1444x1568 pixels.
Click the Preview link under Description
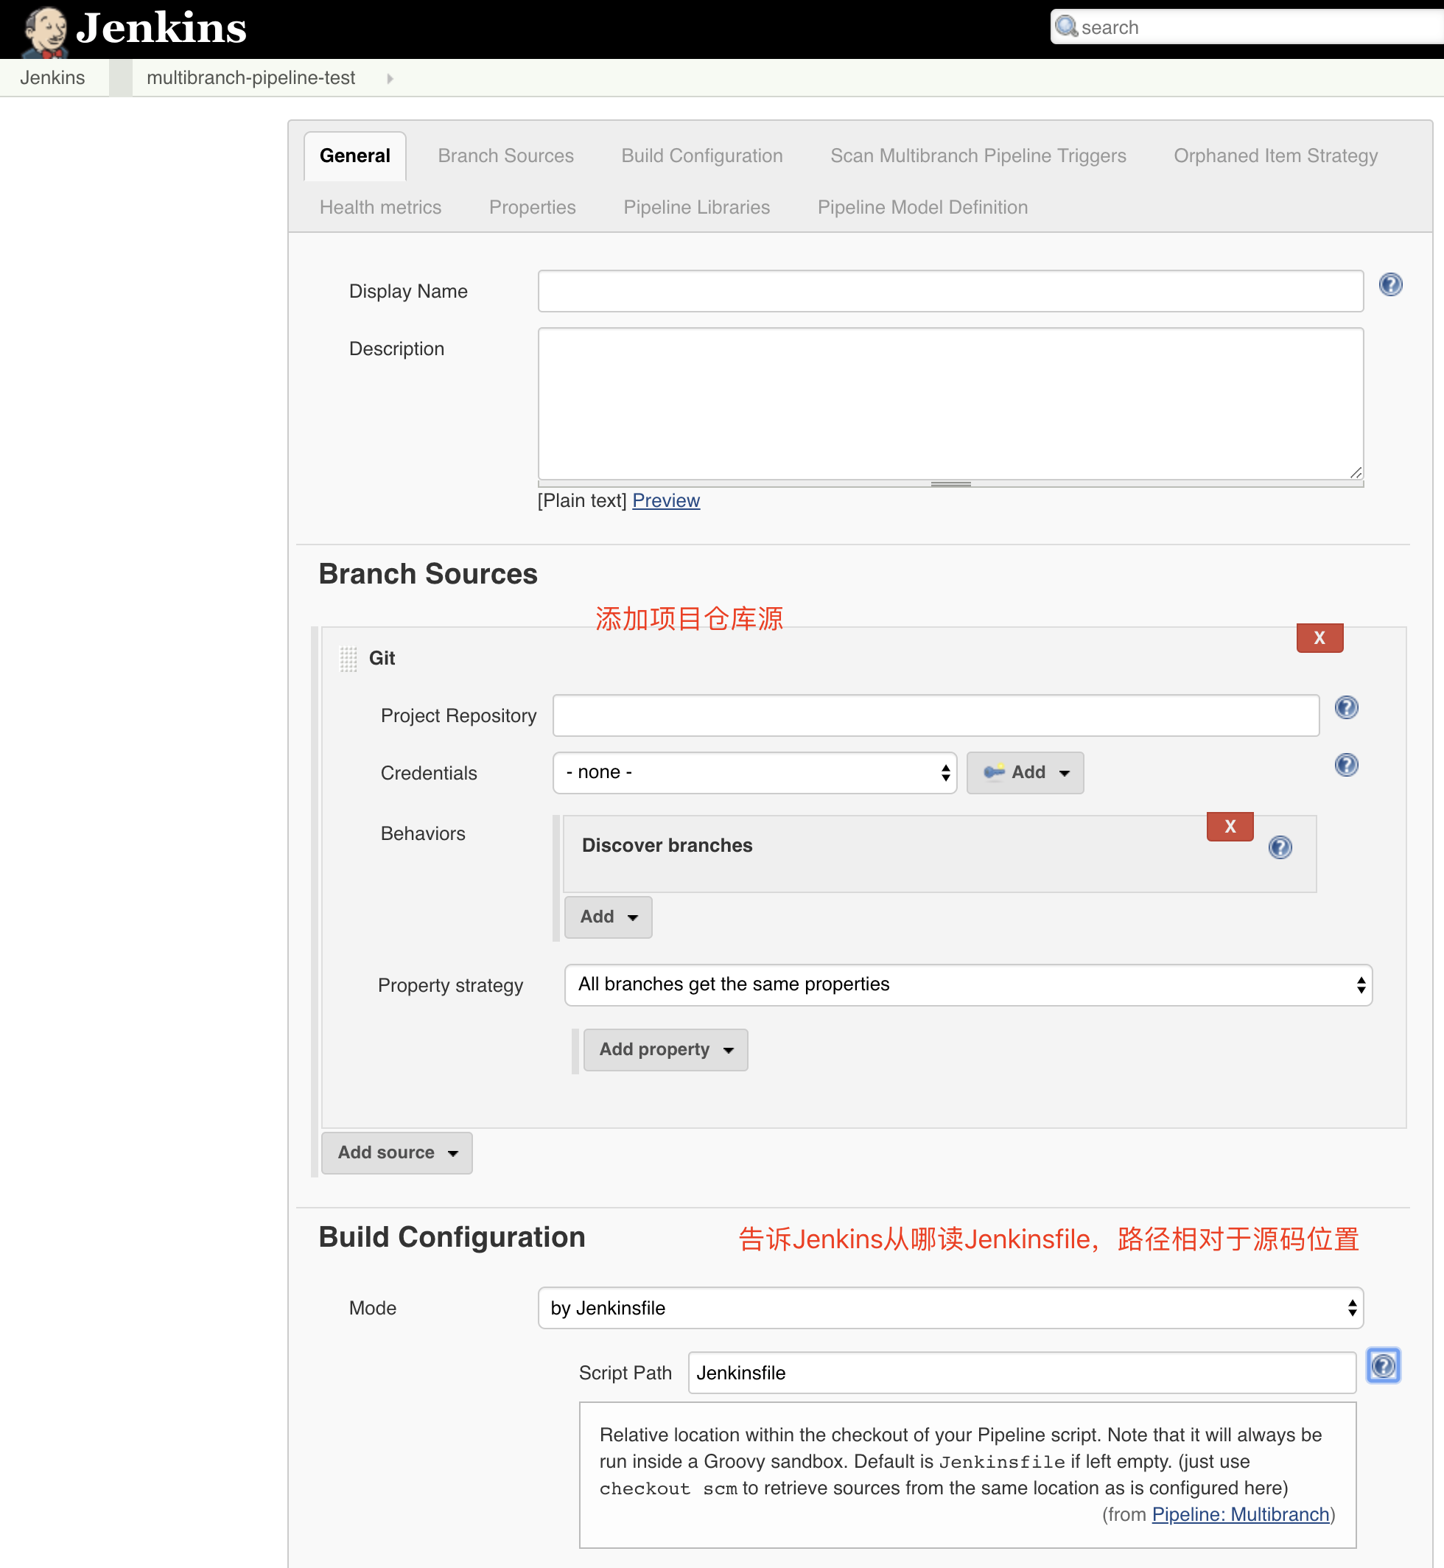click(x=666, y=500)
